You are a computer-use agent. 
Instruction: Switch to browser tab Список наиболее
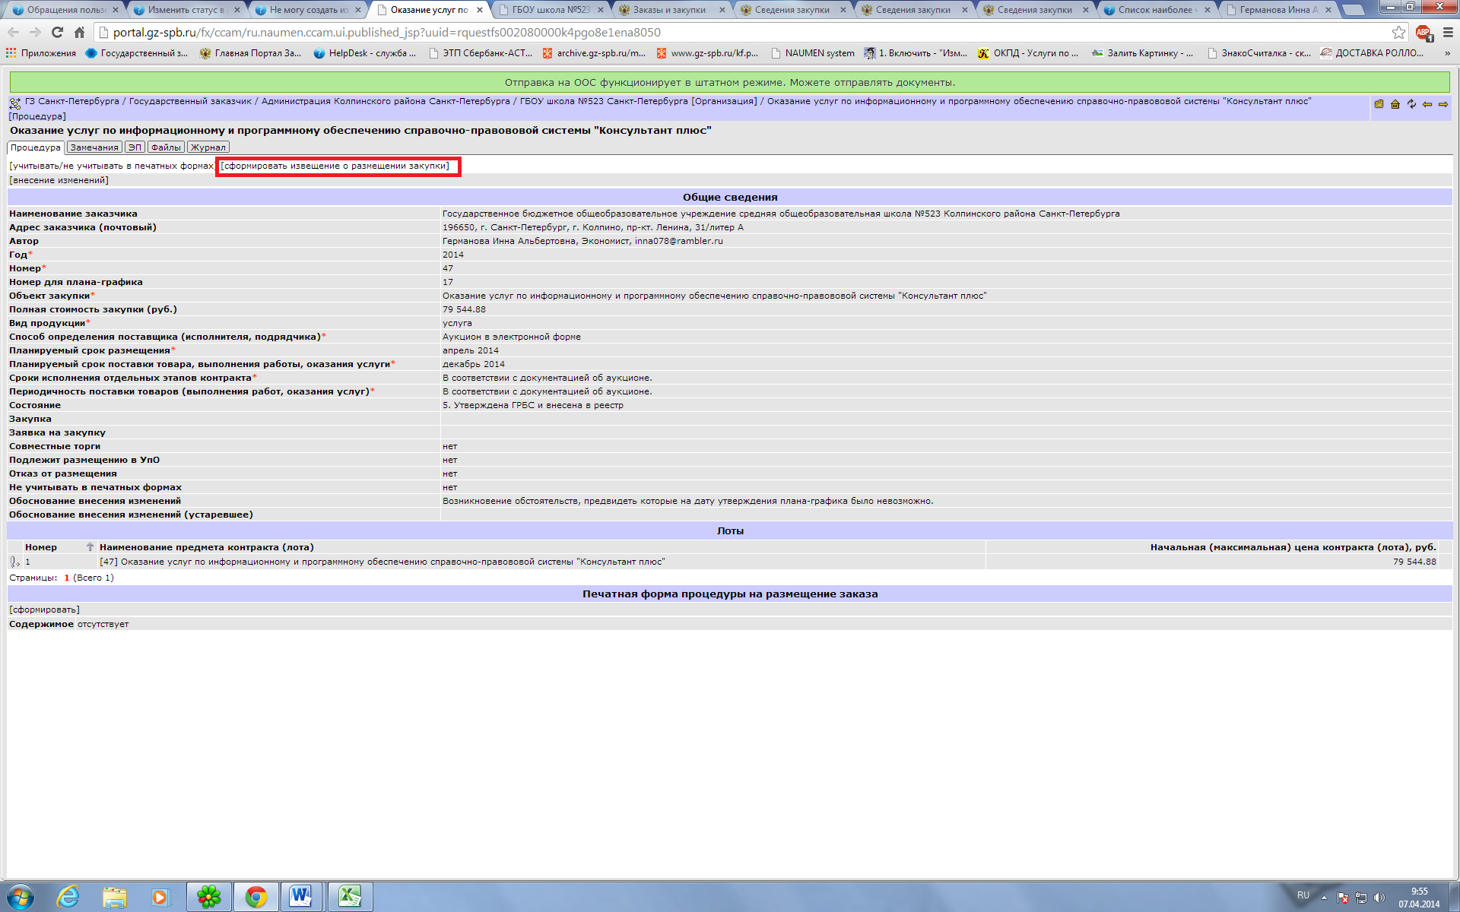pyautogui.click(x=1157, y=10)
